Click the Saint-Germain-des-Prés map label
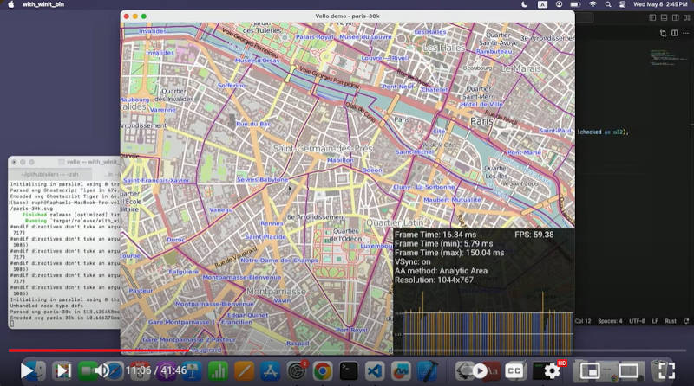Screen dimensions: 694x386 324,148
